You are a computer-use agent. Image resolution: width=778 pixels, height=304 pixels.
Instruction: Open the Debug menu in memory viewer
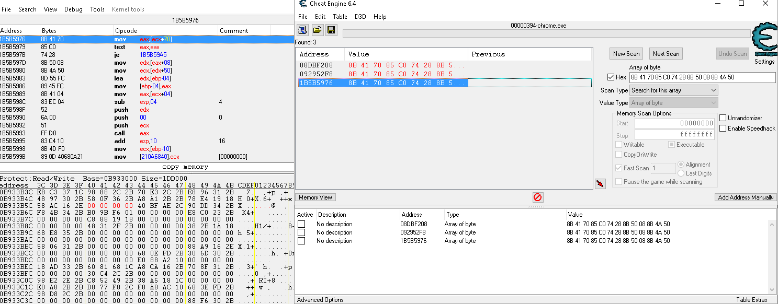point(73,9)
